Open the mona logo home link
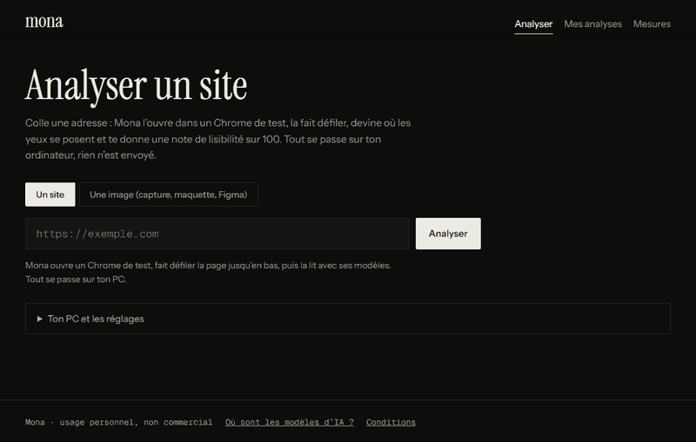The width and height of the screenshot is (696, 442). click(44, 22)
